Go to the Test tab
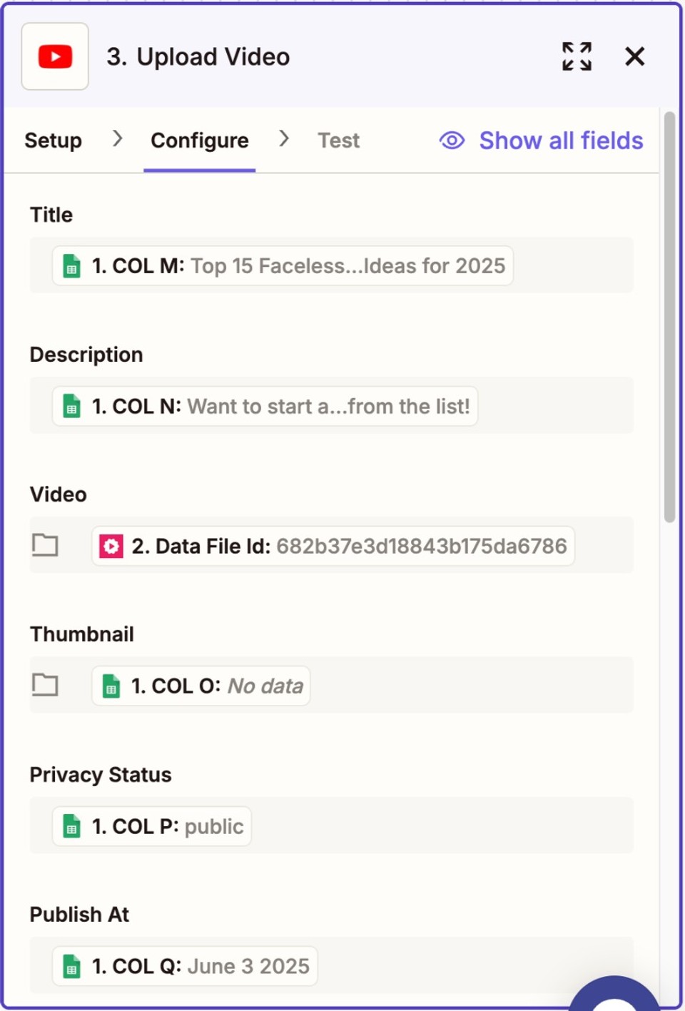 click(338, 141)
